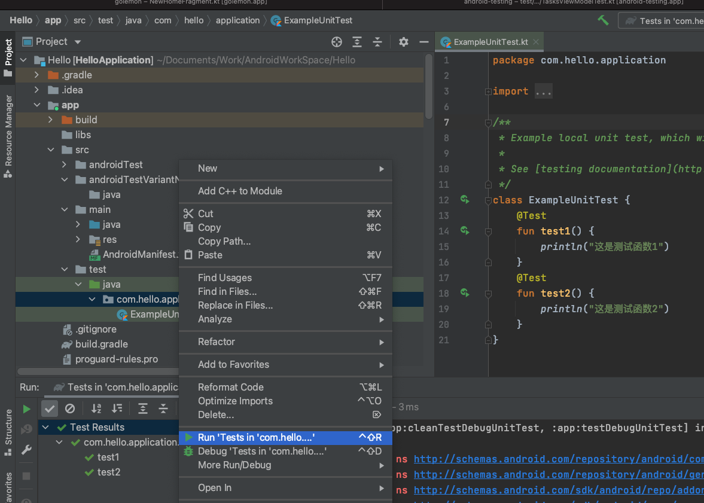Choose Delete... entry in context menu
The height and width of the screenshot is (503, 704).
click(x=285, y=415)
